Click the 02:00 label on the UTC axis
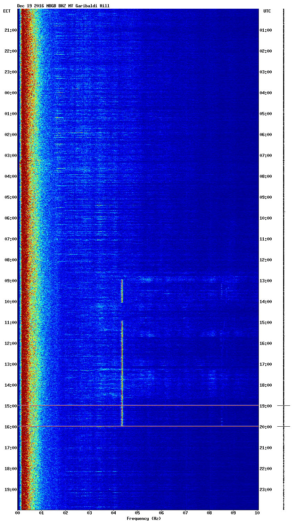 (x=266, y=51)
